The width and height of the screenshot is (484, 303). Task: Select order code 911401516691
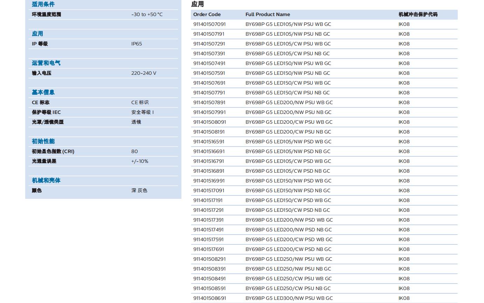209,151
